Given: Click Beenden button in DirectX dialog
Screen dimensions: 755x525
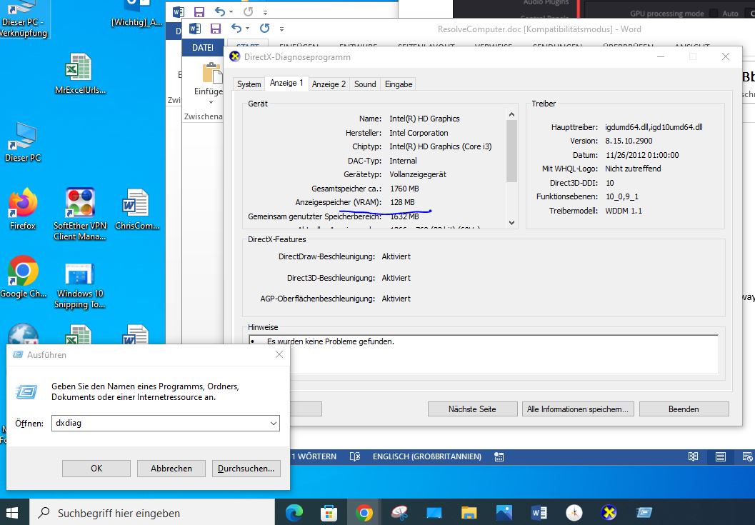Looking at the screenshot, I should (684, 409).
